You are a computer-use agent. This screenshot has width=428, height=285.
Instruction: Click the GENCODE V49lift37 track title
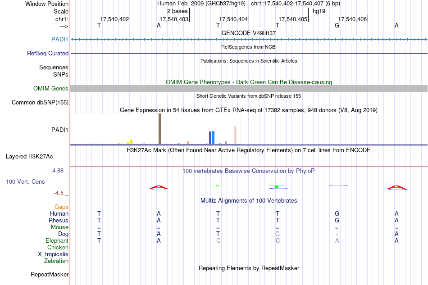tap(249, 33)
